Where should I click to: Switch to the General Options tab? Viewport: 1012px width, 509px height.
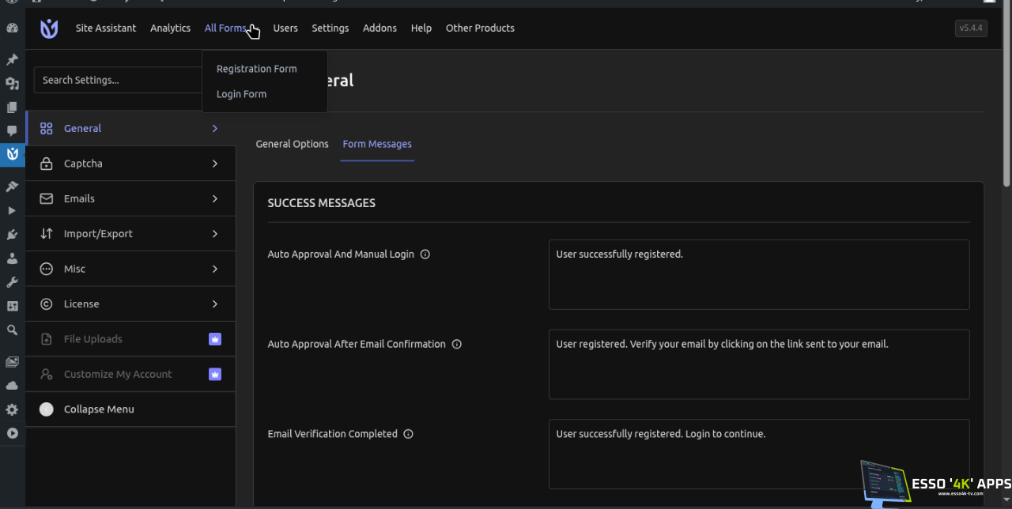click(292, 144)
